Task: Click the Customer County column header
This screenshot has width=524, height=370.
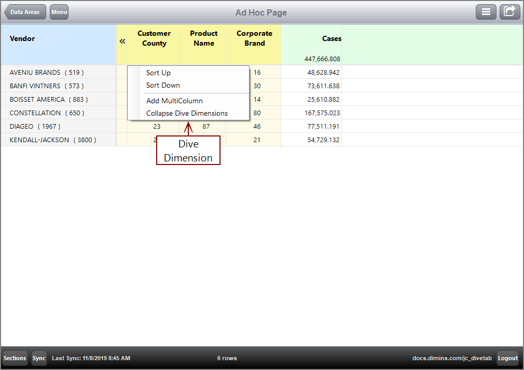Action: [x=154, y=38]
